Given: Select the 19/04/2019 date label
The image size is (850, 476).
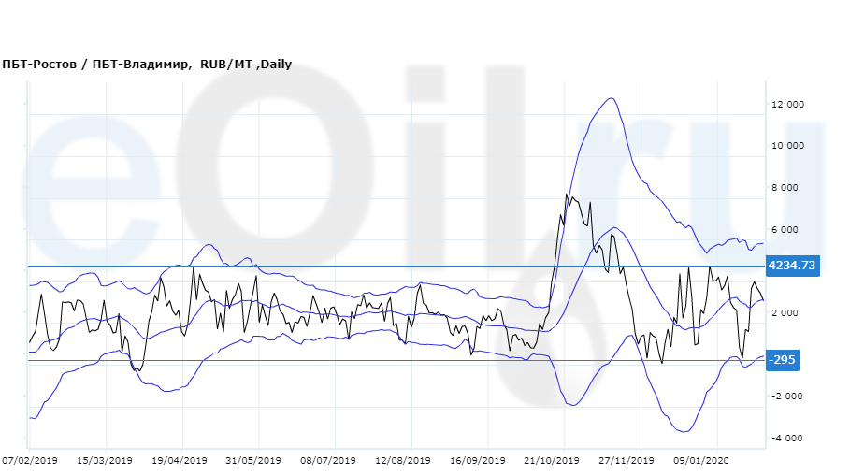Looking at the screenshot, I should coord(180,461).
